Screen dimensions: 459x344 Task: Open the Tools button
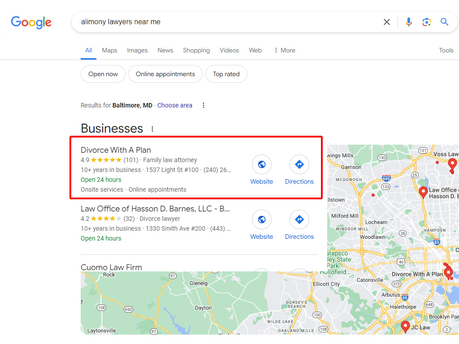coord(446,50)
